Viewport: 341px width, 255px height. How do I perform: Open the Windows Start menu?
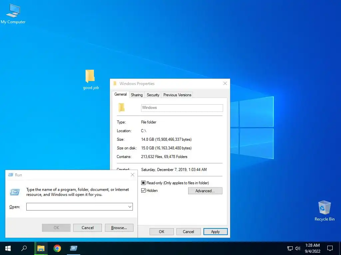(x=8, y=248)
